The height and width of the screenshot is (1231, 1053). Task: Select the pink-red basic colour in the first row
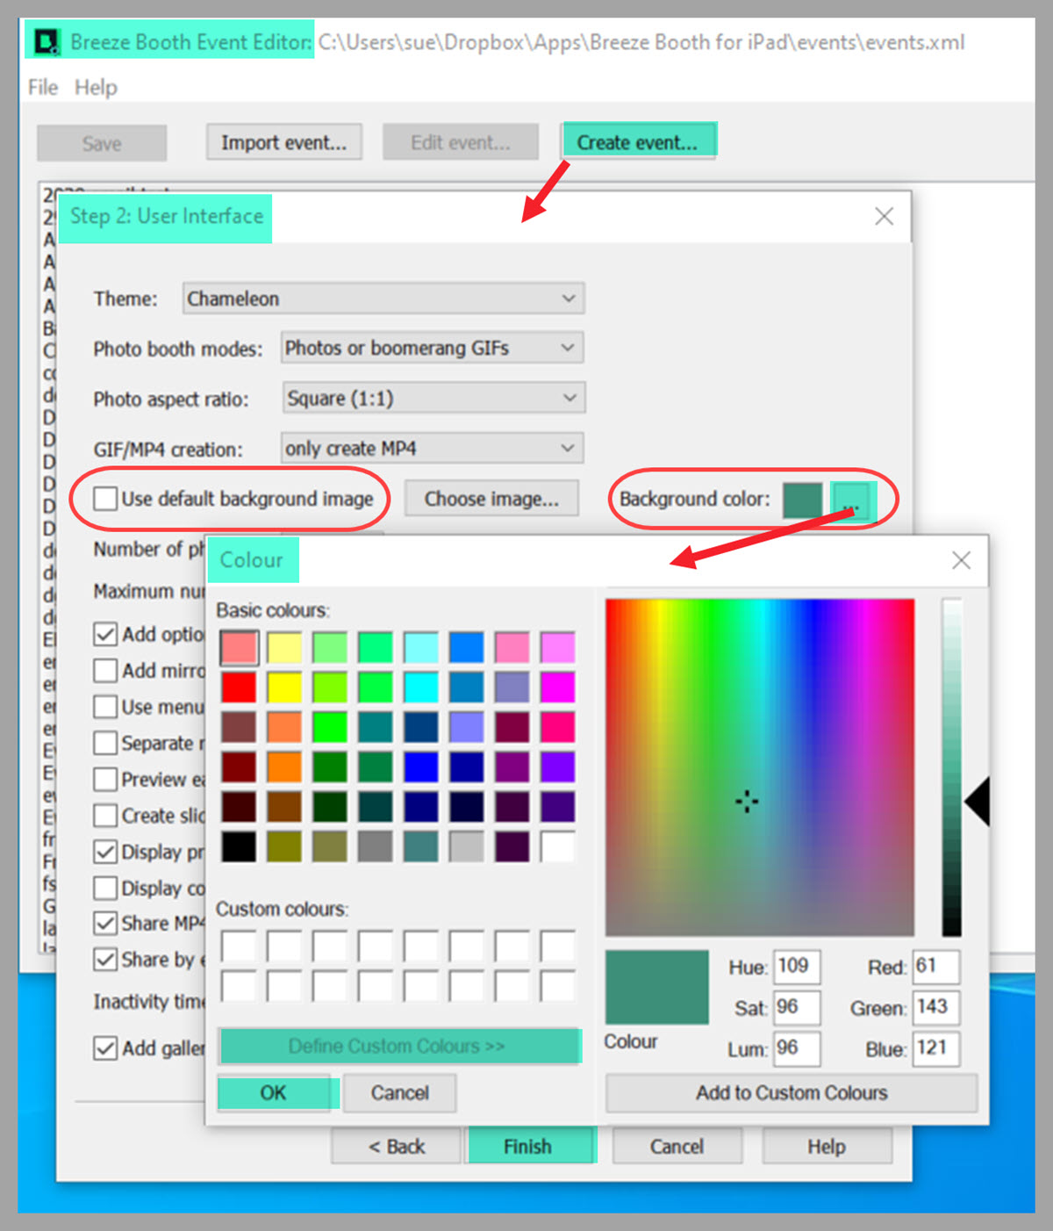point(239,648)
